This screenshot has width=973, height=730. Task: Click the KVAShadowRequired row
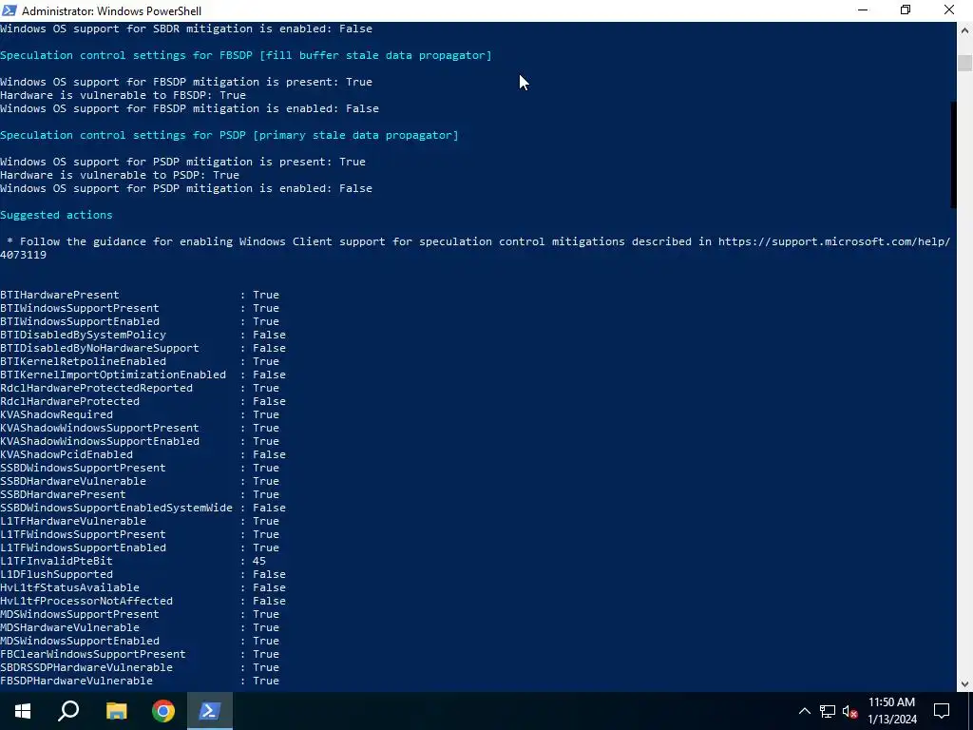tap(140, 414)
